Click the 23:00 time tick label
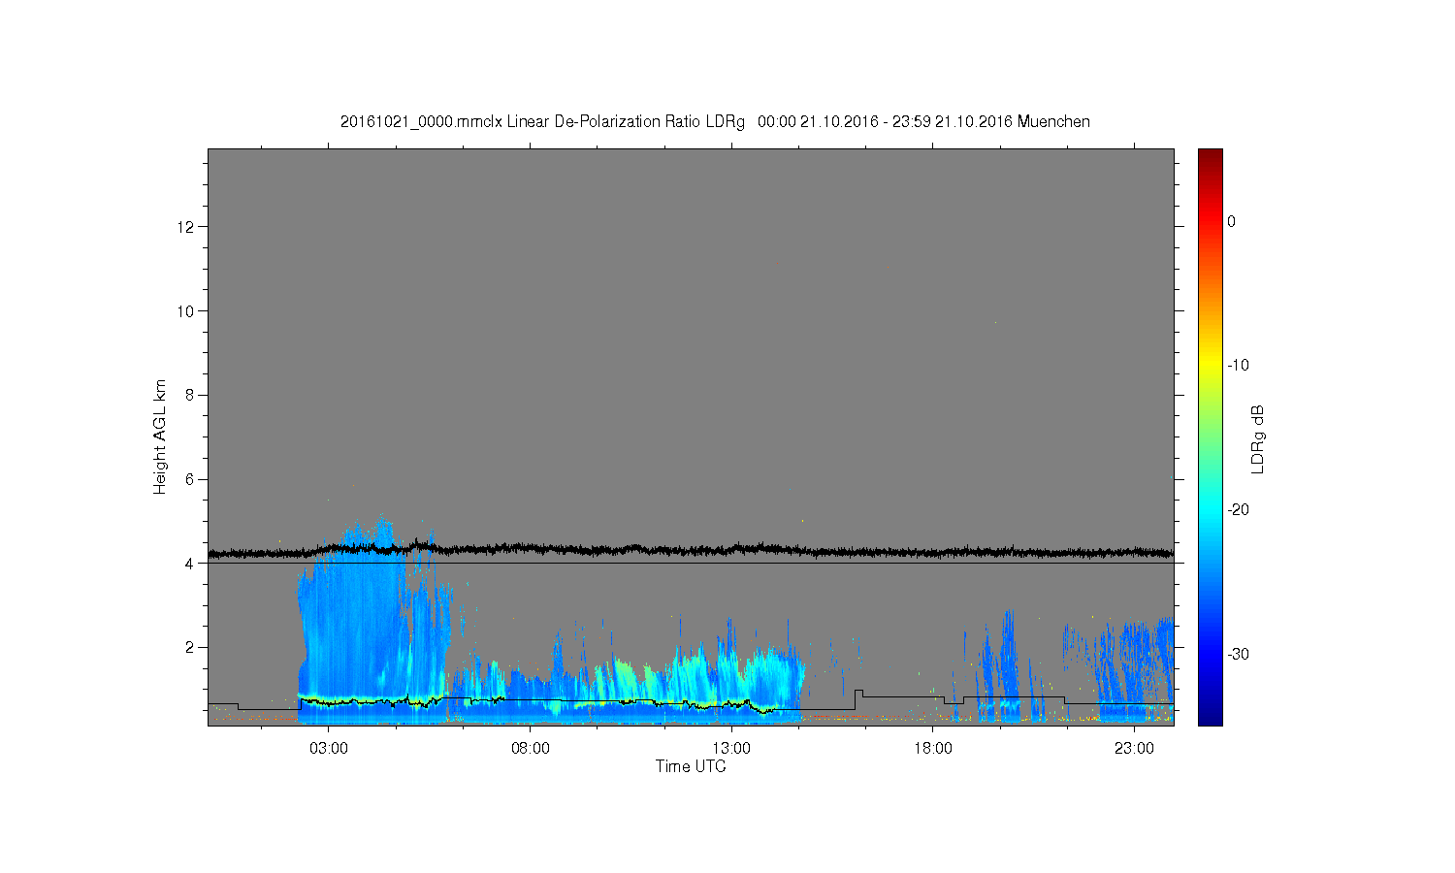Screen dimensions: 1455x873 pos(1134,749)
